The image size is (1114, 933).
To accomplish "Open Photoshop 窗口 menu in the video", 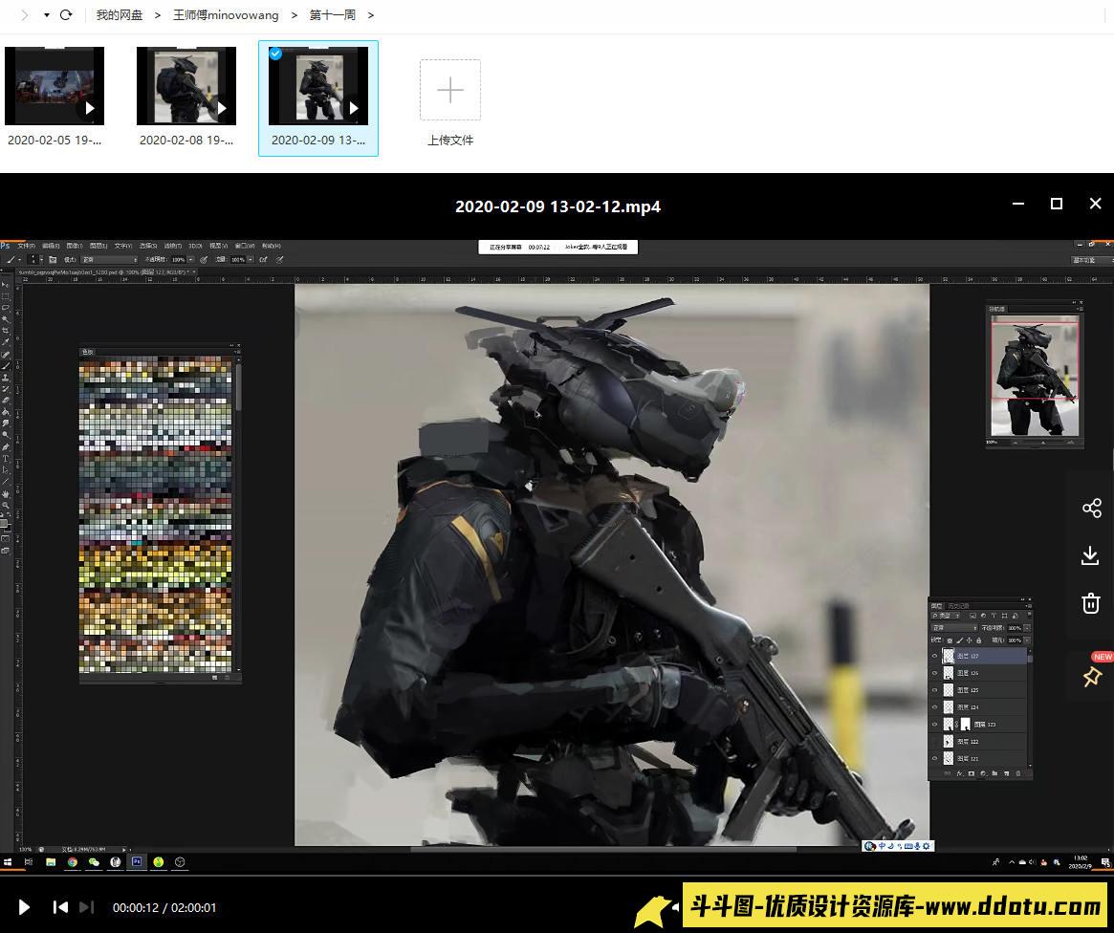I will click(x=245, y=246).
